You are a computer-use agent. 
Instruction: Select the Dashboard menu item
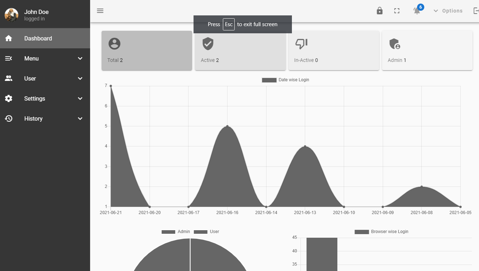[45, 38]
